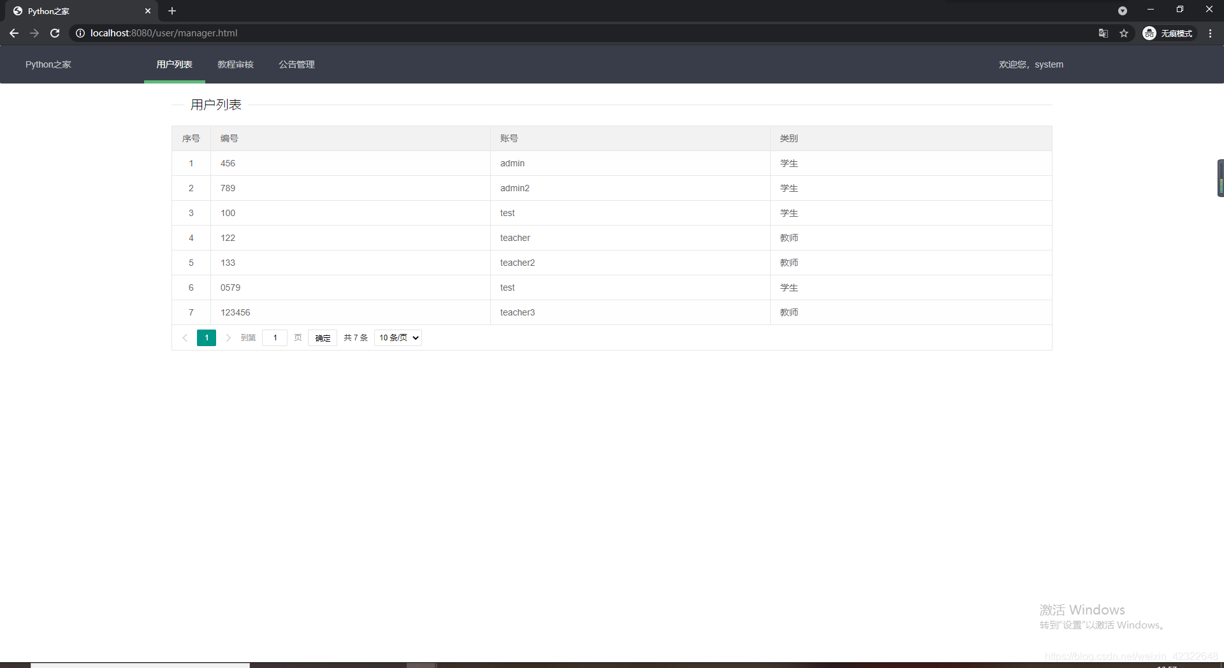The width and height of the screenshot is (1224, 668).
Task: Open the tab search dropdown icon
Action: click(1123, 11)
